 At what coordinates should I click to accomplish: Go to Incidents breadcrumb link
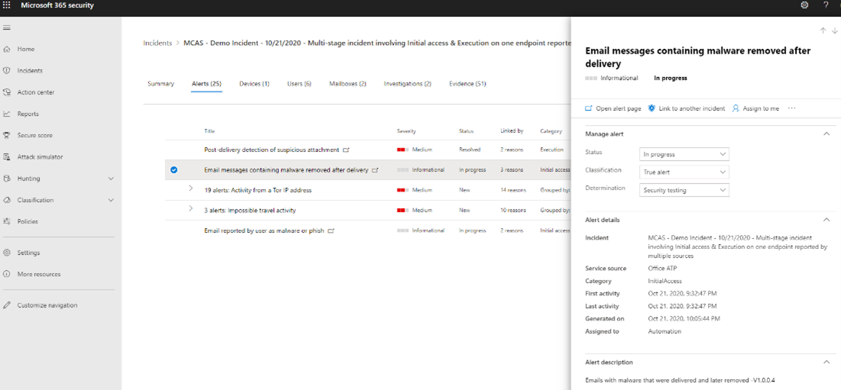157,43
